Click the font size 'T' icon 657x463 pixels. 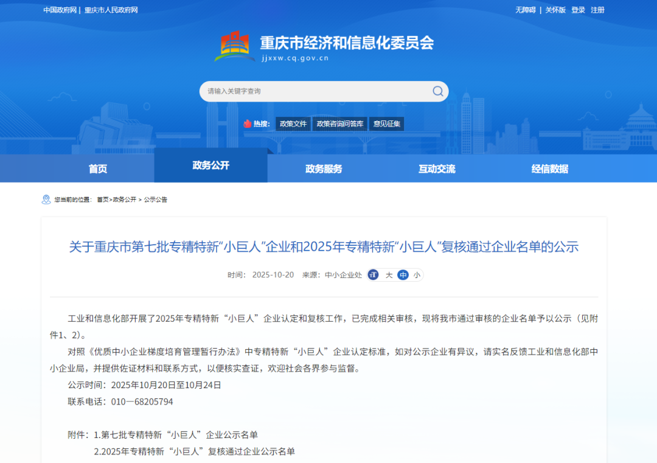pos(374,275)
